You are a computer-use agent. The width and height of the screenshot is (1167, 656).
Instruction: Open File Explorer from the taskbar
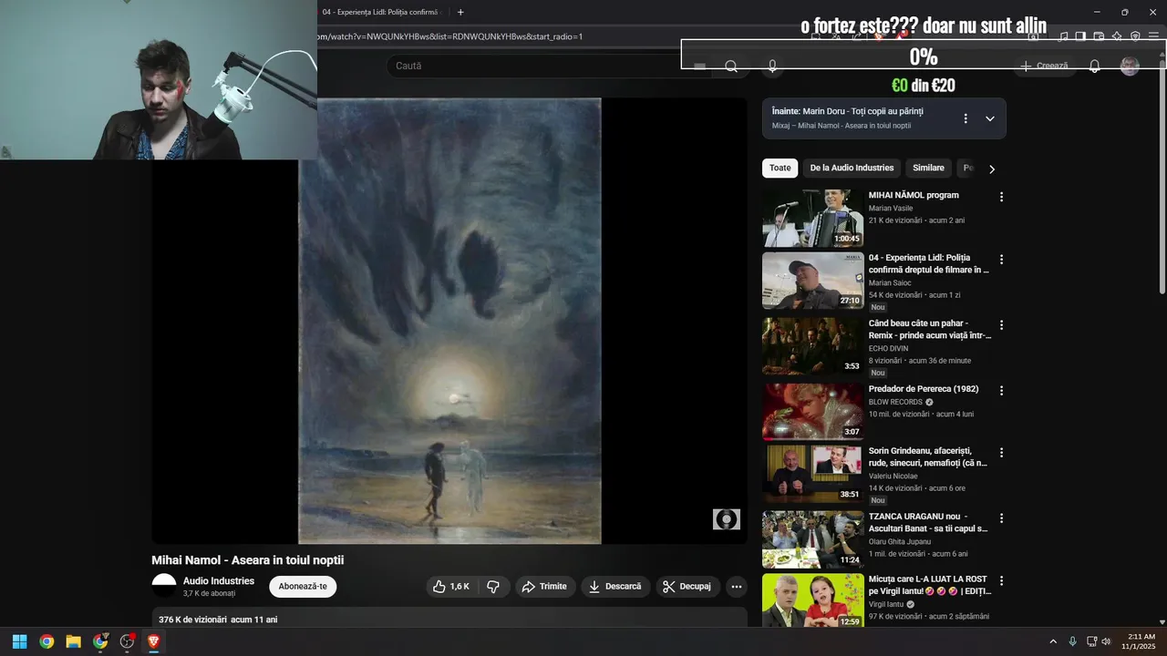pyautogui.click(x=73, y=641)
